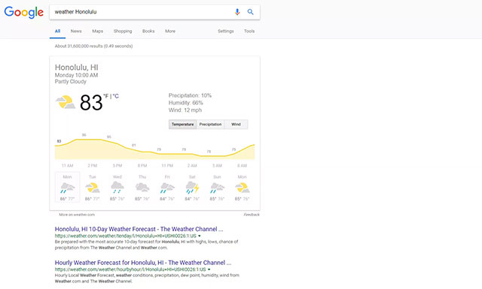This screenshot has width=482, height=289.
Task: Select Saturday thunderstorm forecast icon
Action: [193, 188]
